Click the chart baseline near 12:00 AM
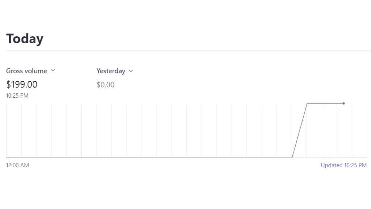 point(14,157)
